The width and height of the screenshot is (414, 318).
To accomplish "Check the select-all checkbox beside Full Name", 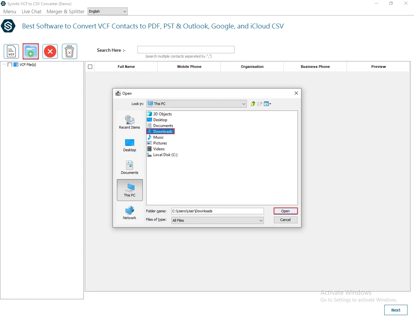I will click(x=90, y=67).
